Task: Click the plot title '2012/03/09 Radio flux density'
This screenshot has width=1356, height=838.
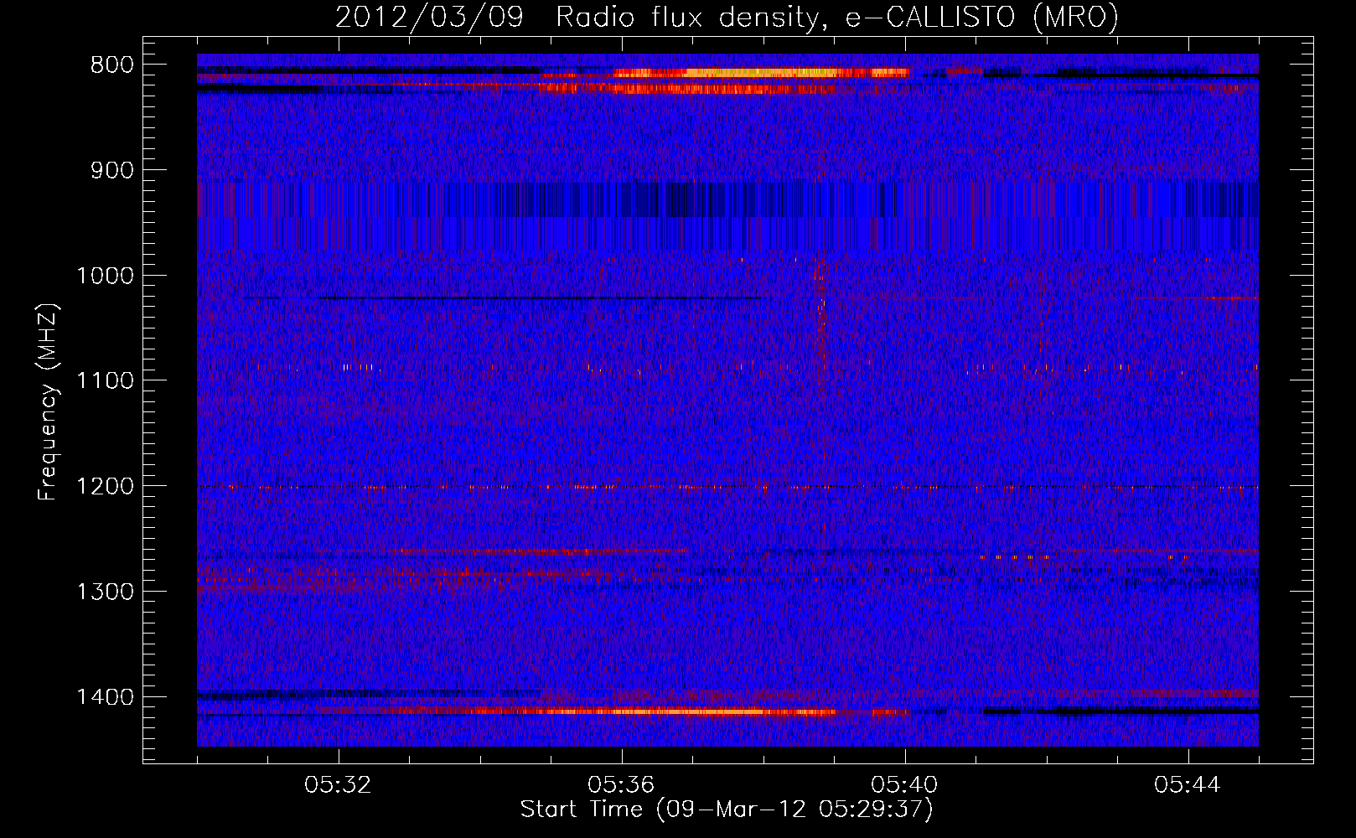Action: (577, 17)
